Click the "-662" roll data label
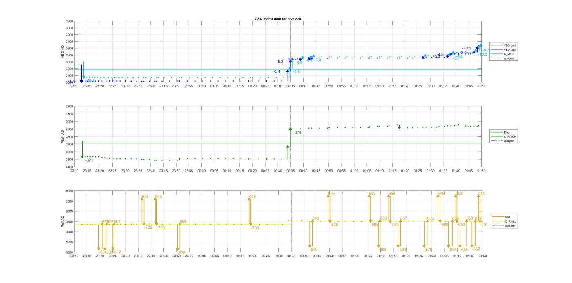572x283 pixels. coord(476,249)
